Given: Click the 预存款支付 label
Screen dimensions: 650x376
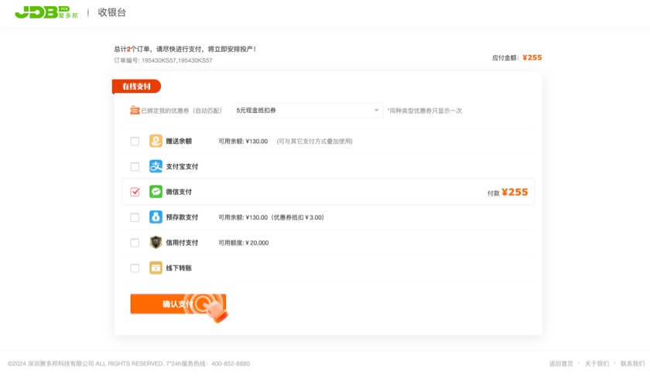Looking at the screenshot, I should coord(182,217).
